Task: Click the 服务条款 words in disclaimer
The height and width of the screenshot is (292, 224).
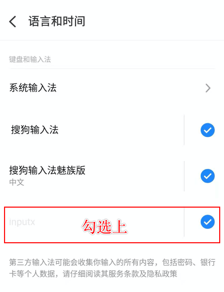Action: pos(123,274)
